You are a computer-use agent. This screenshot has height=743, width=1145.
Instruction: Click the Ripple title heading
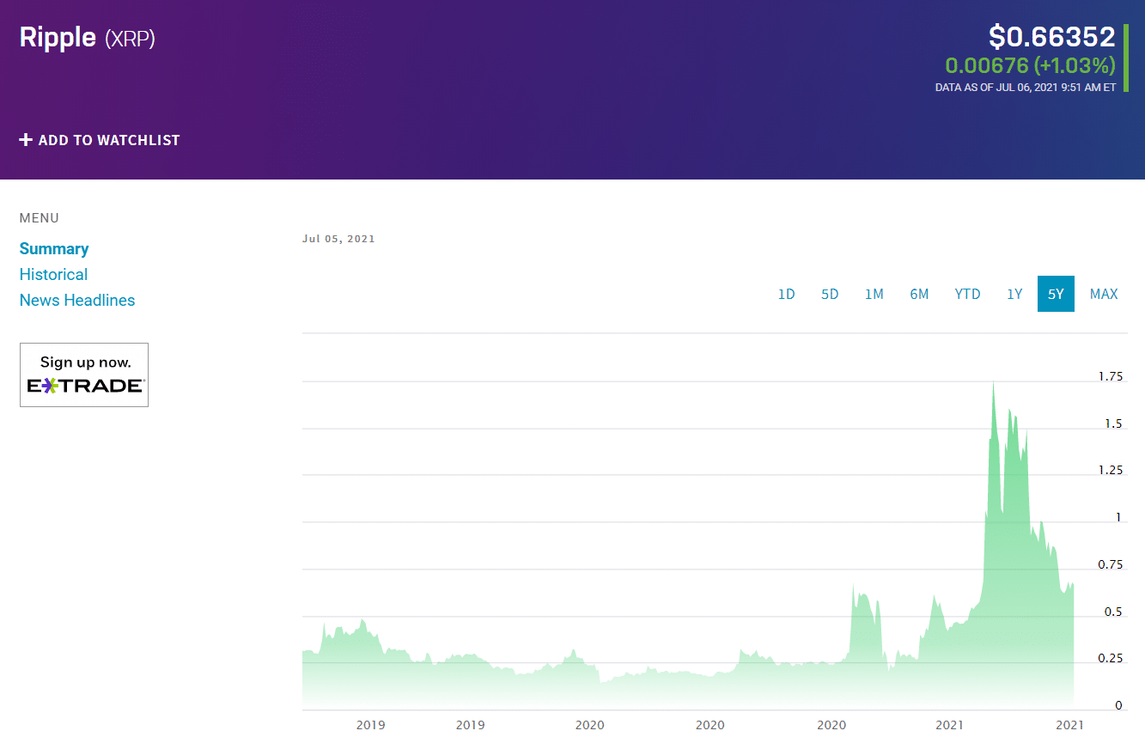58,38
